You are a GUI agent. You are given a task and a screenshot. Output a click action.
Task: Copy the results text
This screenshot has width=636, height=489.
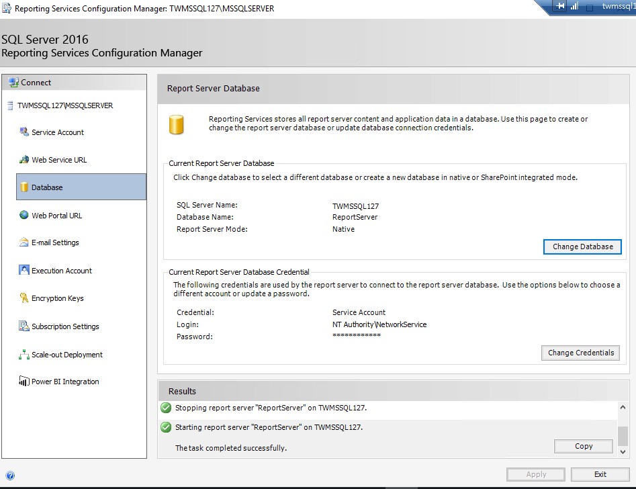pyautogui.click(x=583, y=446)
